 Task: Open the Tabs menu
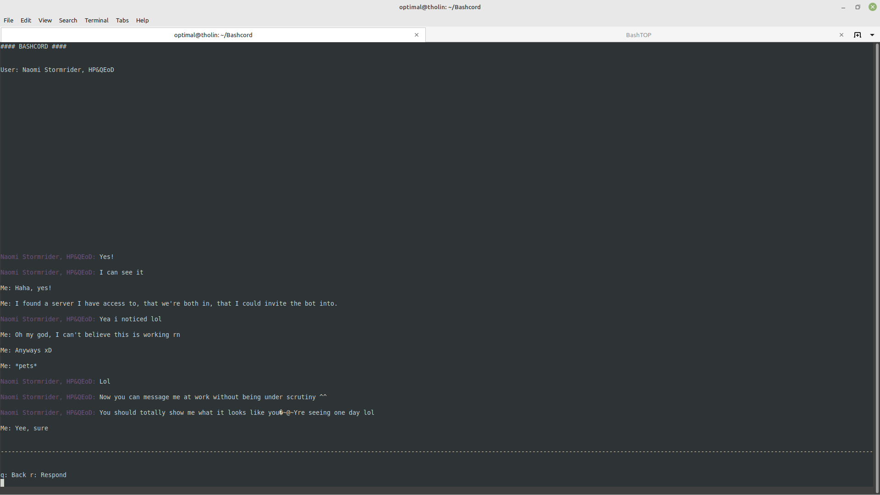122,20
